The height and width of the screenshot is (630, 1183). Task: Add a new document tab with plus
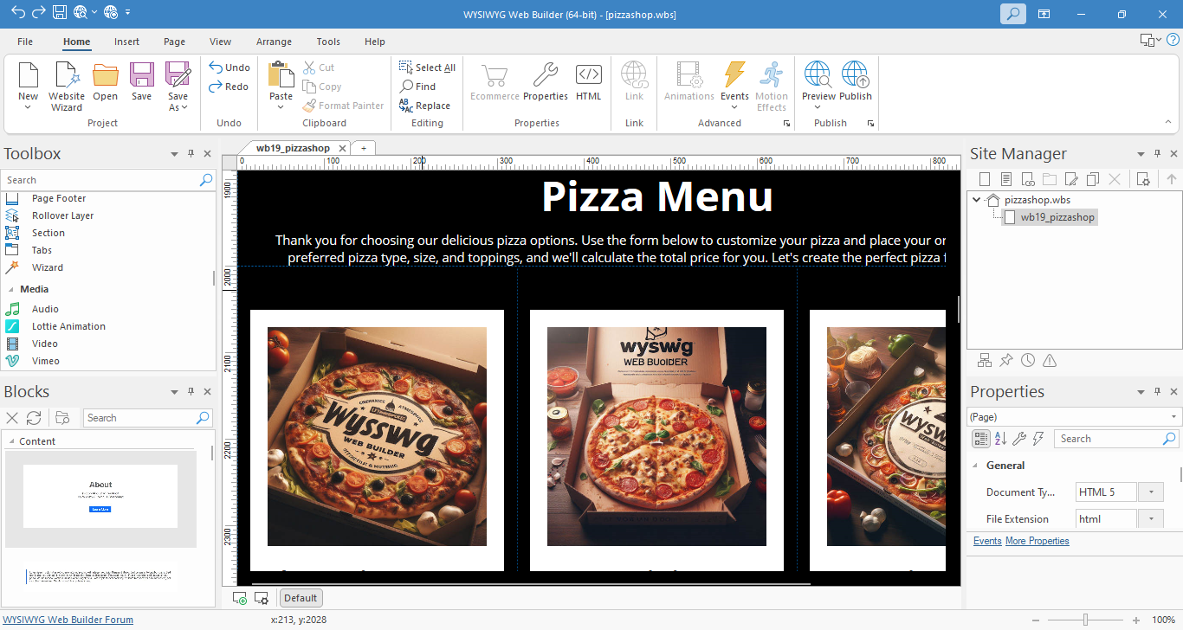tap(364, 148)
